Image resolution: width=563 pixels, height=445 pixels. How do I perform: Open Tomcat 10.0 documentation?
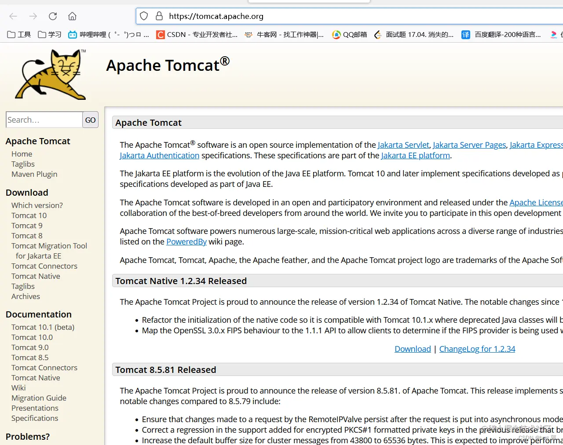32,337
